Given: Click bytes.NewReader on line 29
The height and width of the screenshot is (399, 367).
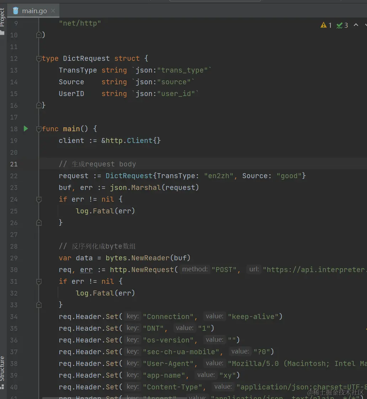Looking at the screenshot, I should 137,258.
